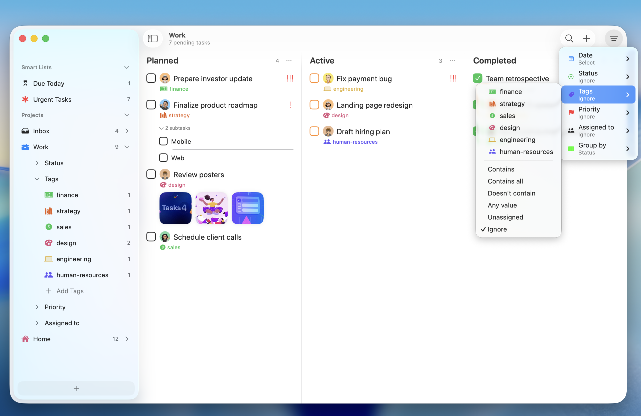Click the Inbox tray icon
This screenshot has width=641, height=416.
coord(25,131)
